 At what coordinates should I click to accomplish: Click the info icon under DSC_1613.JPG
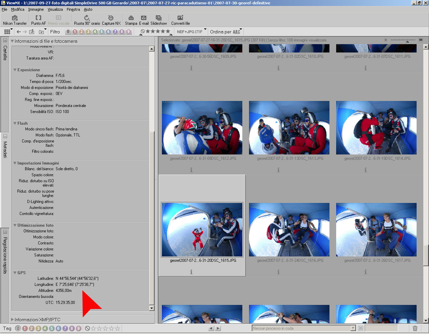click(279, 170)
